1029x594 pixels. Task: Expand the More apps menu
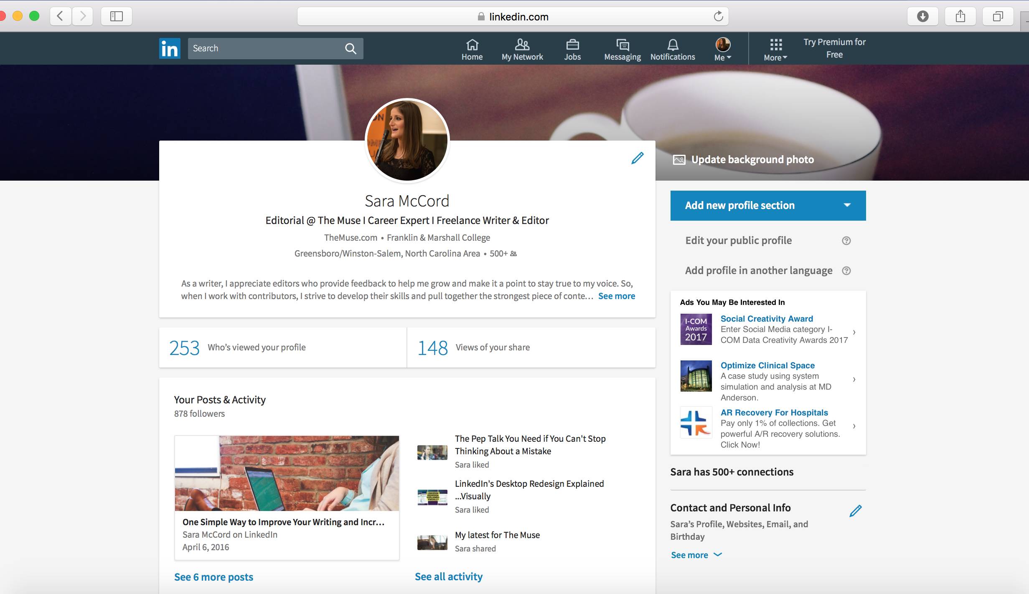(x=775, y=50)
